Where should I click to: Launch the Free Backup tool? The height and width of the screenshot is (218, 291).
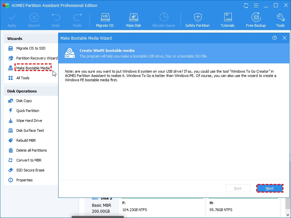click(256, 20)
